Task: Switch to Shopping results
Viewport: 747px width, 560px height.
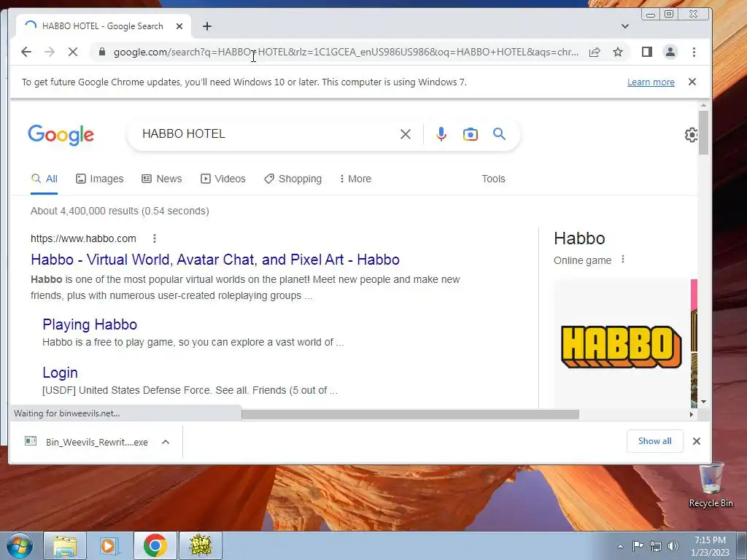Action: coord(293,179)
